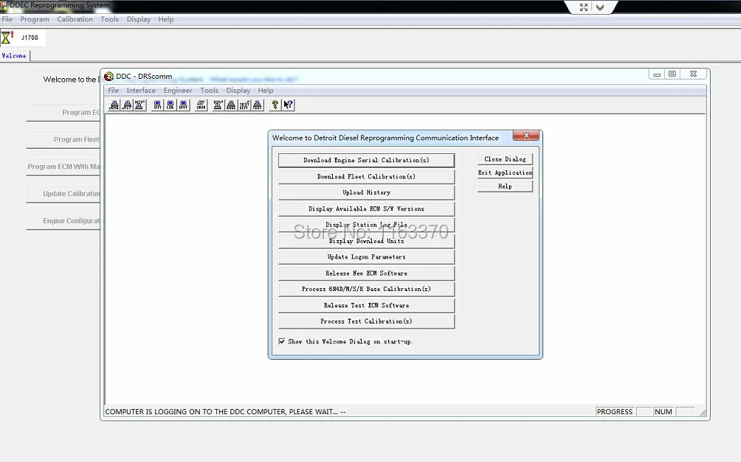Click Display Station Log File button
Screen dimensions: 741x462
(x=366, y=225)
